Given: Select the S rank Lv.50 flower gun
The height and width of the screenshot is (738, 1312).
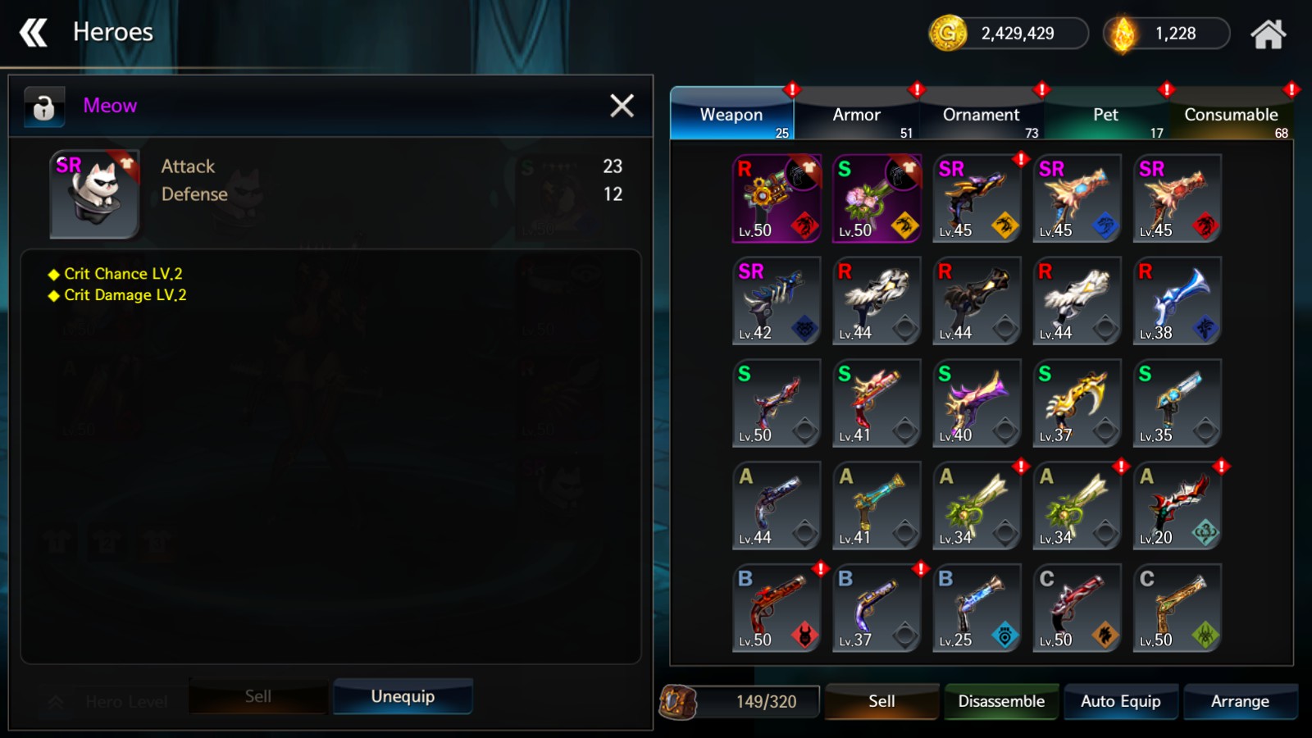Looking at the screenshot, I should 877,198.
